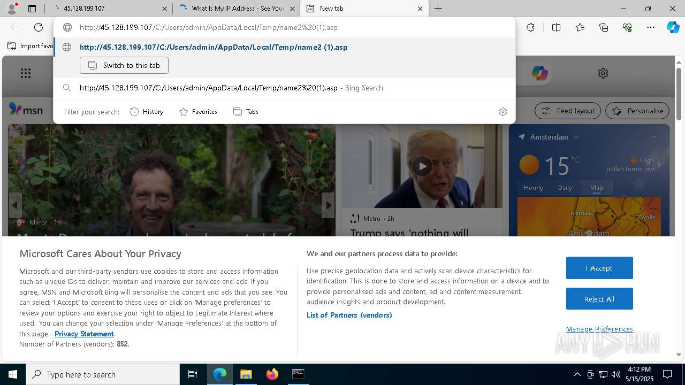
Task: Open the Favorites star toolbar icon
Action: pyautogui.click(x=580, y=27)
